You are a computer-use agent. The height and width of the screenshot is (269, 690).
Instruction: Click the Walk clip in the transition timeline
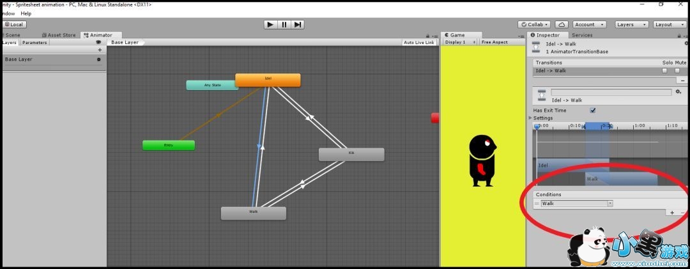click(x=622, y=179)
